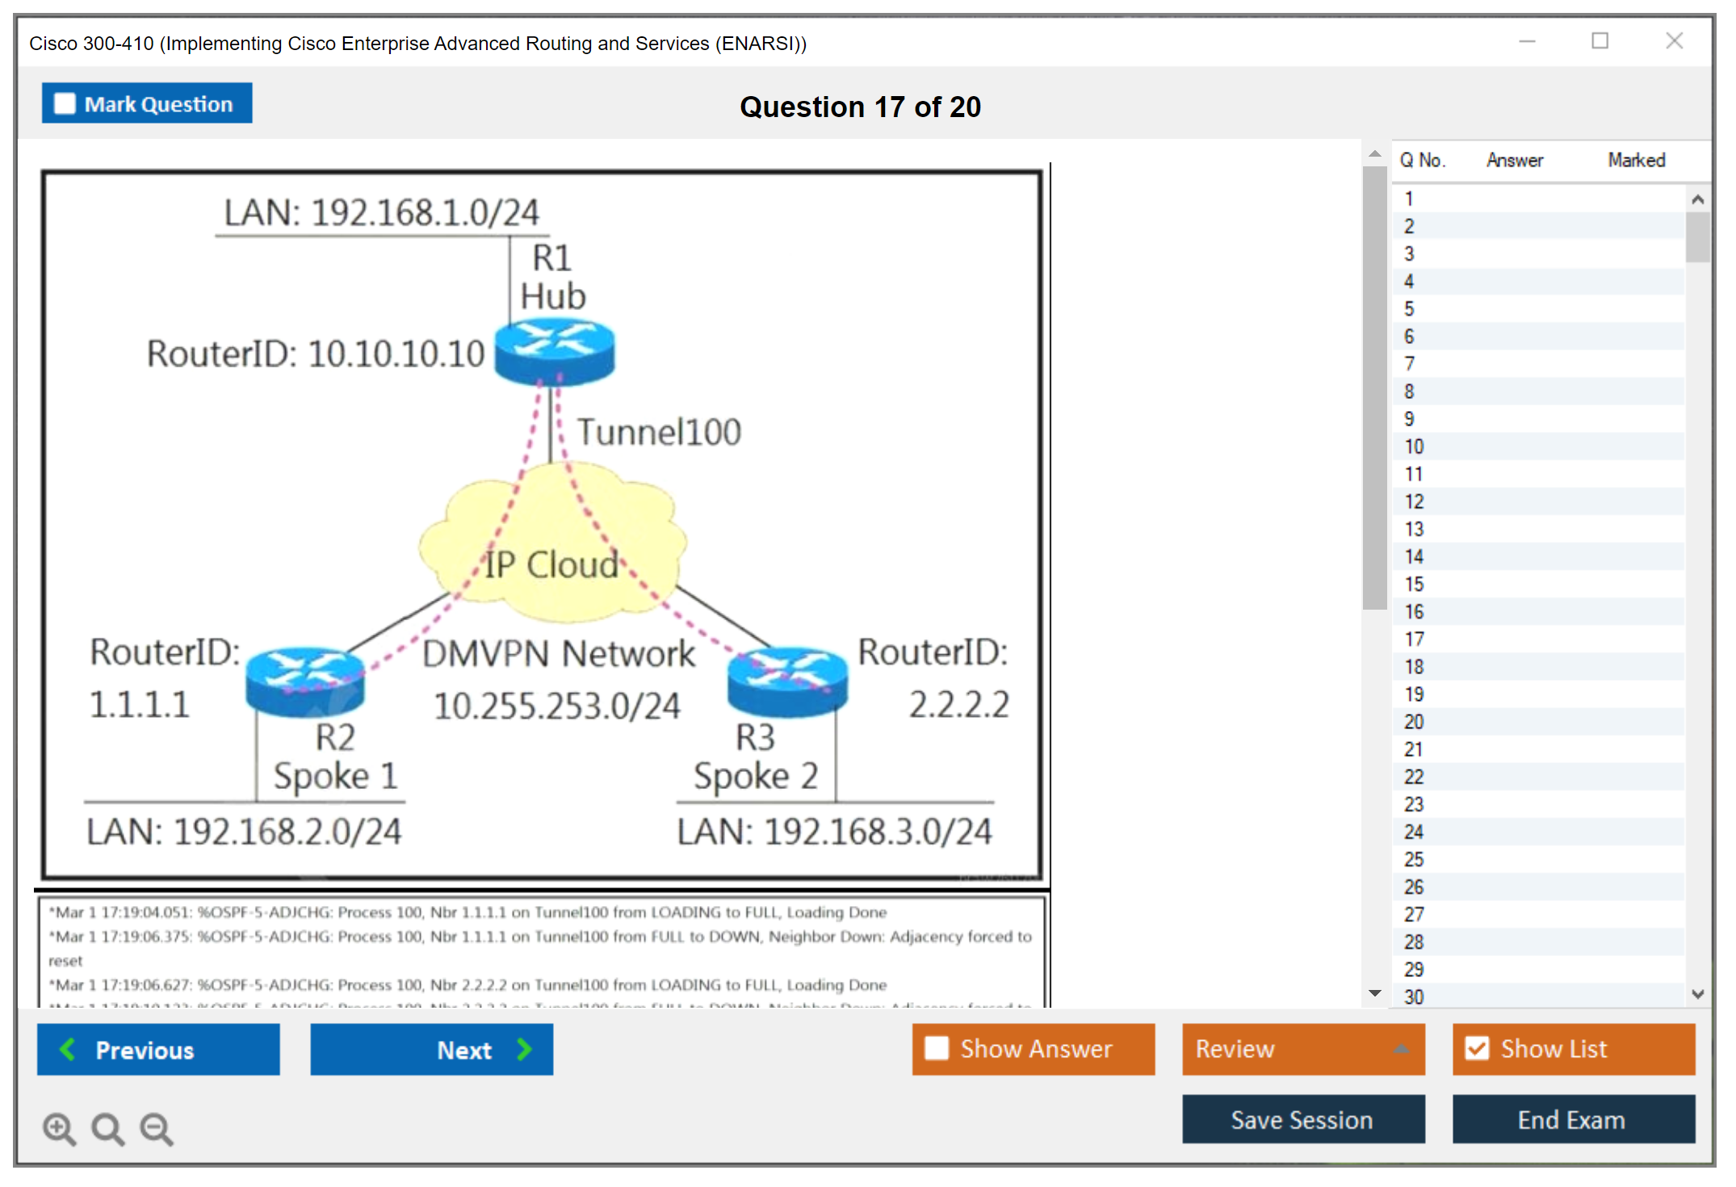Image resolution: width=1736 pixels, height=1187 pixels.
Task: Go back to the Previous question
Action: coord(158,1049)
